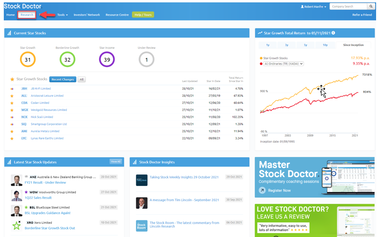Open FY21 Result - Under Review link

tap(45, 182)
